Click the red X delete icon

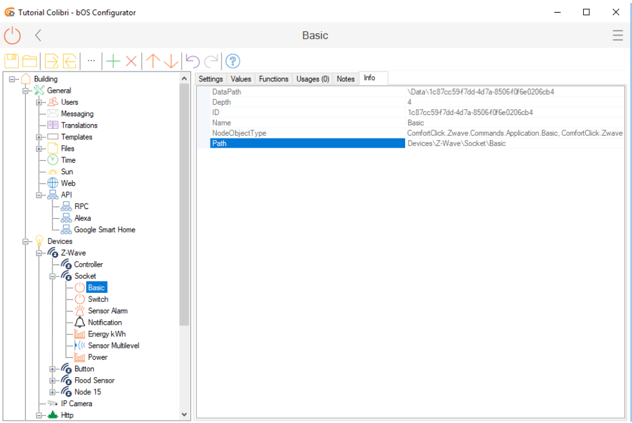click(x=131, y=61)
